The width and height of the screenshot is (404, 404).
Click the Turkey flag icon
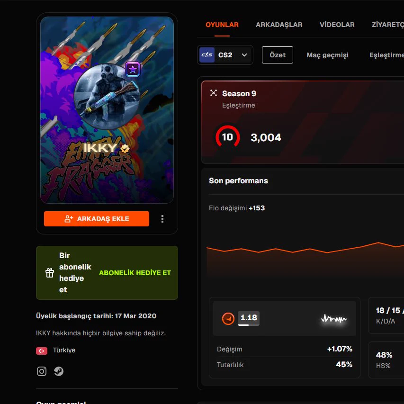42,350
